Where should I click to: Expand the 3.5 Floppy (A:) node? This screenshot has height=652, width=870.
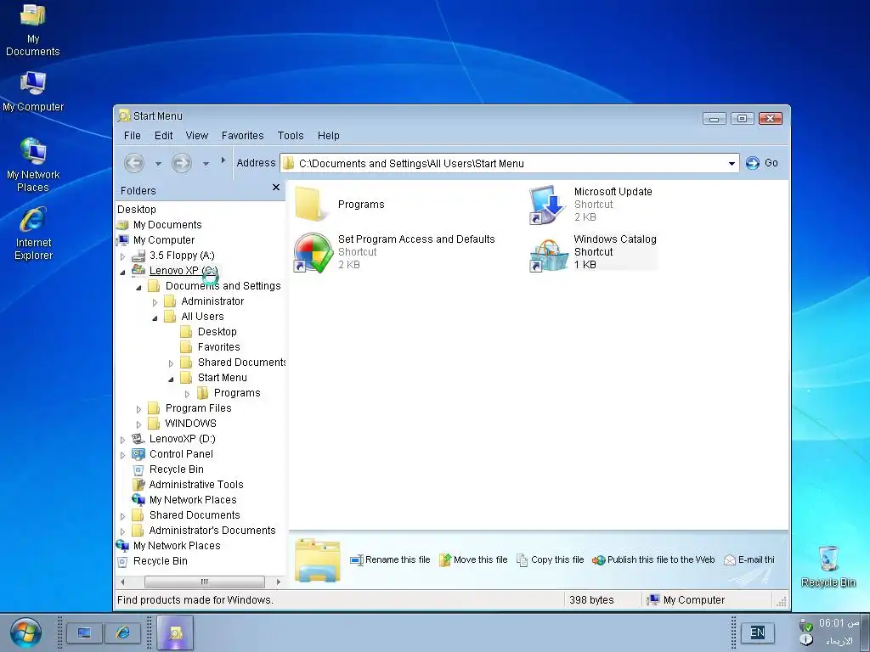[x=122, y=256]
